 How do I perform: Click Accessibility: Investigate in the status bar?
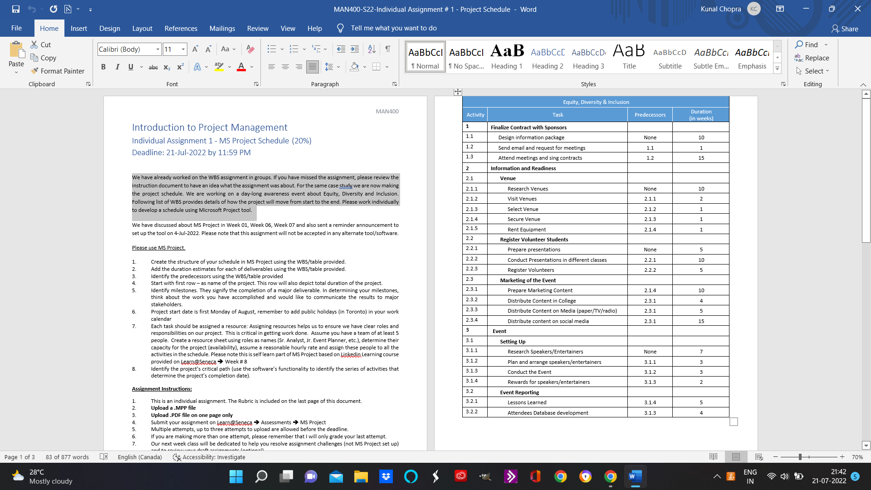(x=209, y=457)
